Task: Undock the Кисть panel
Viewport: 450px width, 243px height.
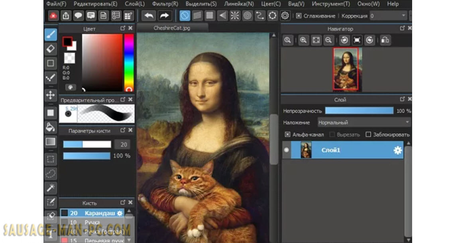Action: tap(123, 202)
